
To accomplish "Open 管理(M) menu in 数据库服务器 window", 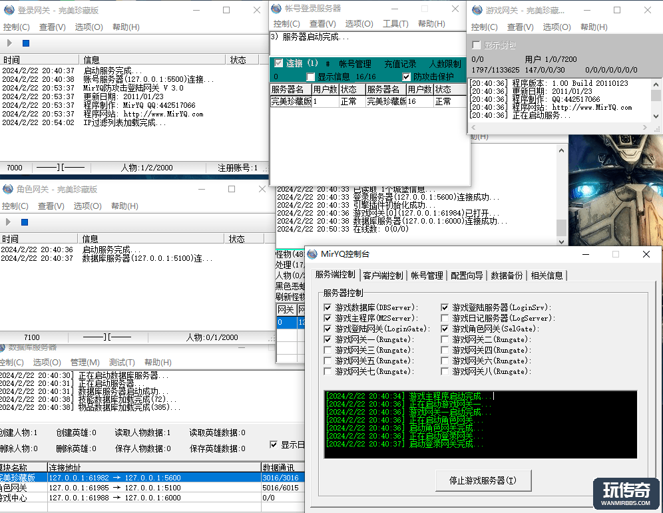I will (85, 362).
